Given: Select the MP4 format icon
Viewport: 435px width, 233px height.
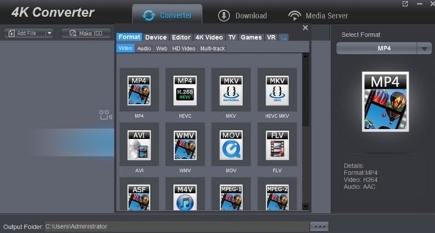Looking at the screenshot, I should coord(139,90).
